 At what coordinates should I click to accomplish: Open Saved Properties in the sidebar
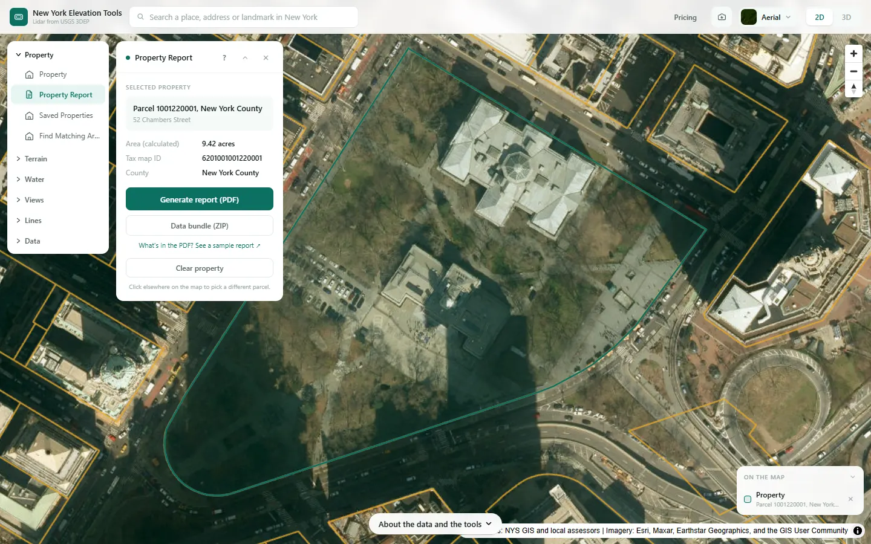[58, 115]
